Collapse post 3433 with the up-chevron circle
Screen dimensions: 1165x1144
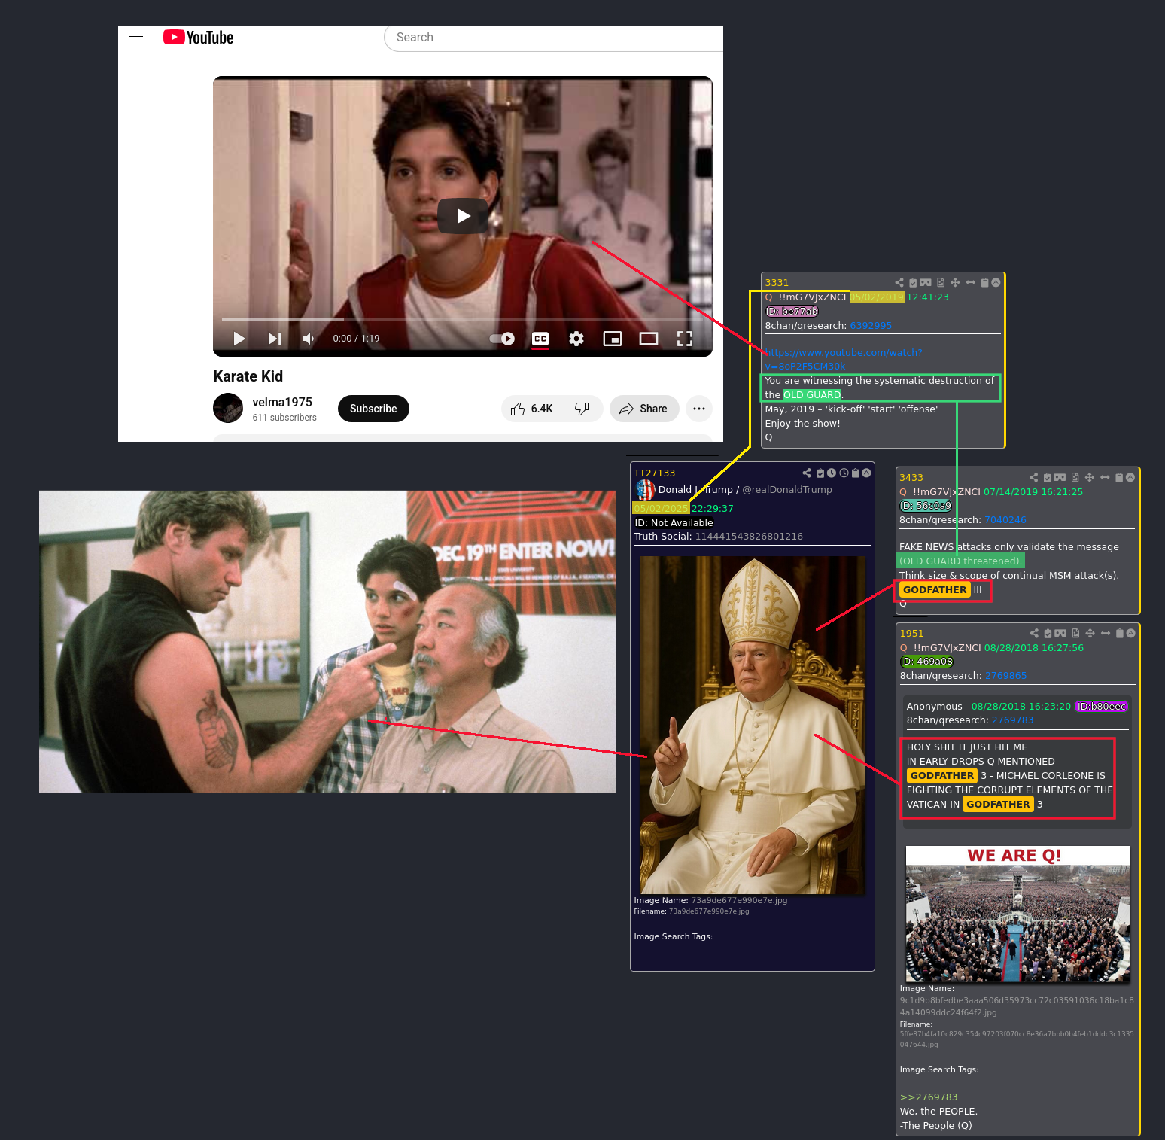point(1130,477)
